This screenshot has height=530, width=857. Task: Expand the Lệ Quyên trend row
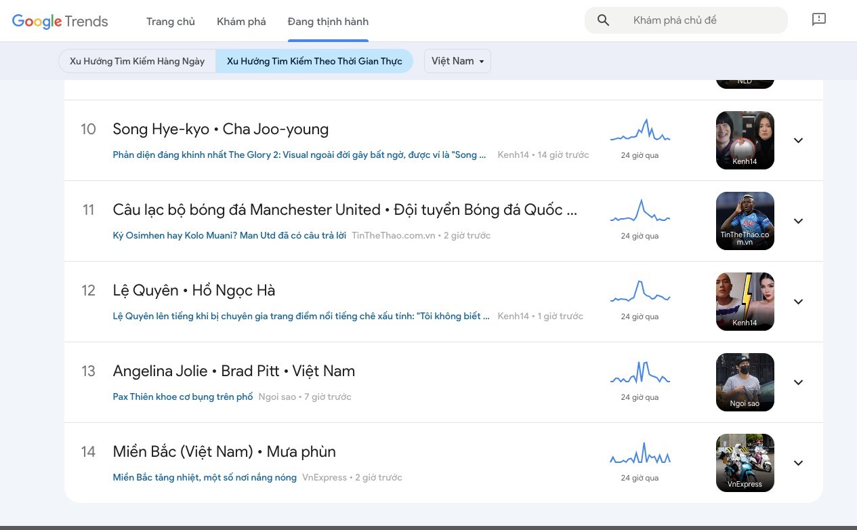tap(798, 302)
